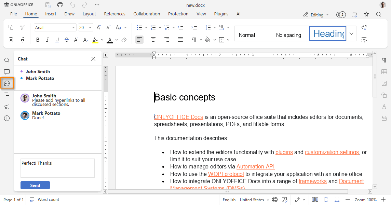Click the Cut scissors icon

(23, 27)
